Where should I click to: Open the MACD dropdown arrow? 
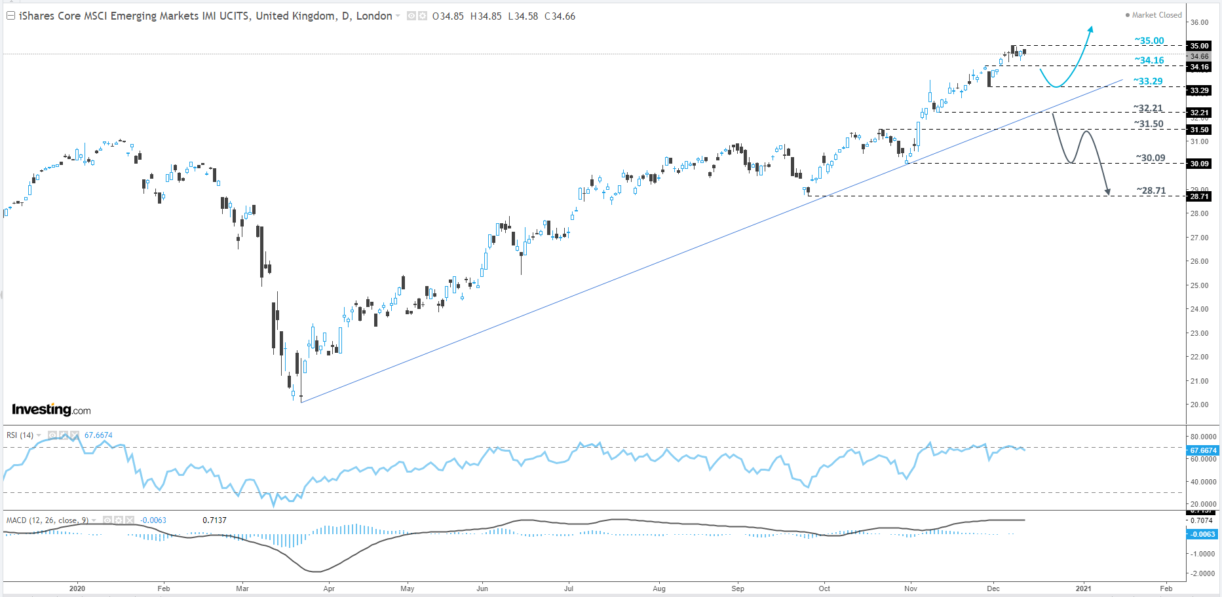coord(94,520)
